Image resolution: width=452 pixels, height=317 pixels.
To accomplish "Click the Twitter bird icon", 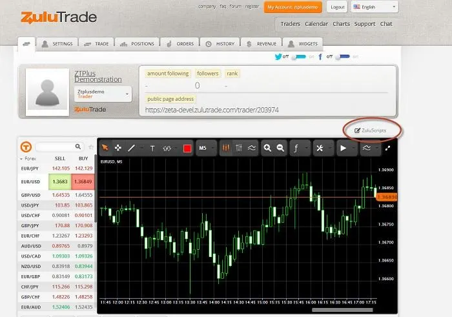I will pyautogui.click(x=278, y=56).
